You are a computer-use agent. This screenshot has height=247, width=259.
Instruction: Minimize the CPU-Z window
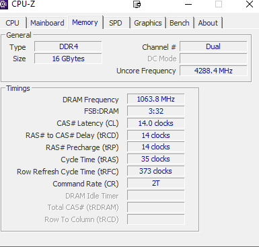click(x=188, y=4)
